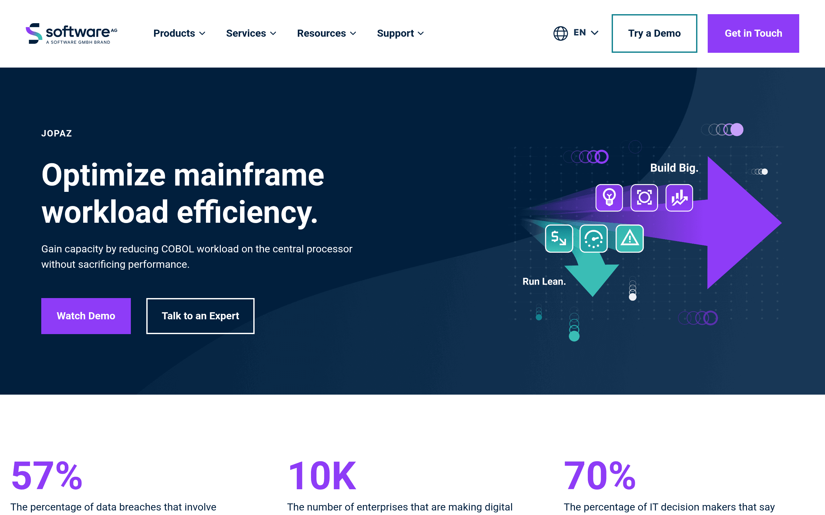Click the 'Gain capacity by reducing COBOL' paragraph
The image size is (825, 515).
pyautogui.click(x=197, y=257)
